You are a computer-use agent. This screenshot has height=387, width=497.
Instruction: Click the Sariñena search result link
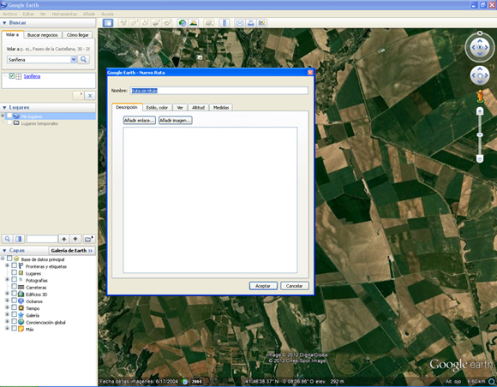(32, 76)
